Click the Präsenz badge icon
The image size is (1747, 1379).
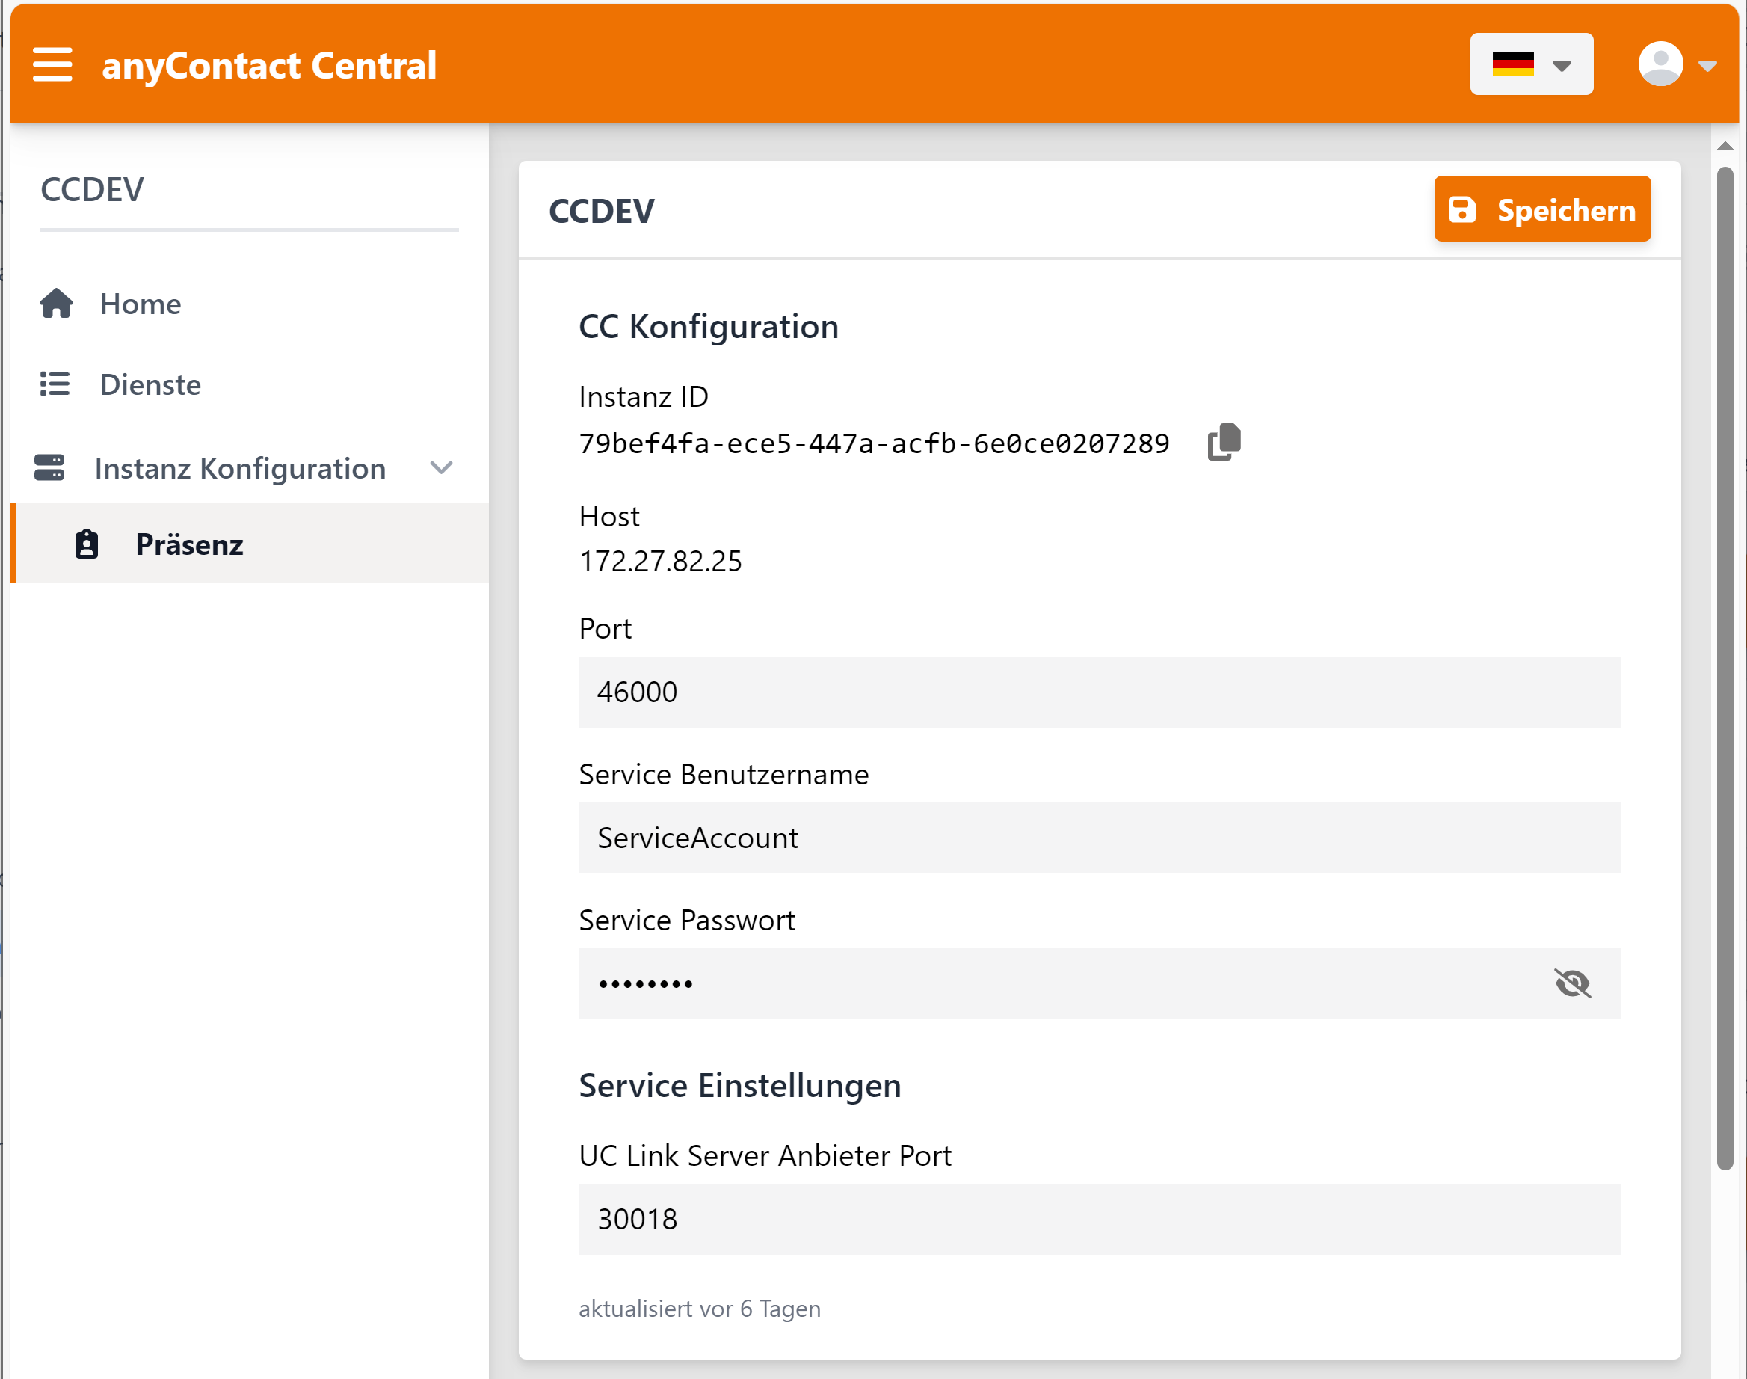[87, 544]
